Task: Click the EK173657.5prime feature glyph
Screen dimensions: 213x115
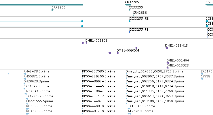Action: click(x=27, y=99)
